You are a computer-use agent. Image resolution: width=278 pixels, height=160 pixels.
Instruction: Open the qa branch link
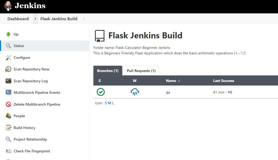click(168, 92)
